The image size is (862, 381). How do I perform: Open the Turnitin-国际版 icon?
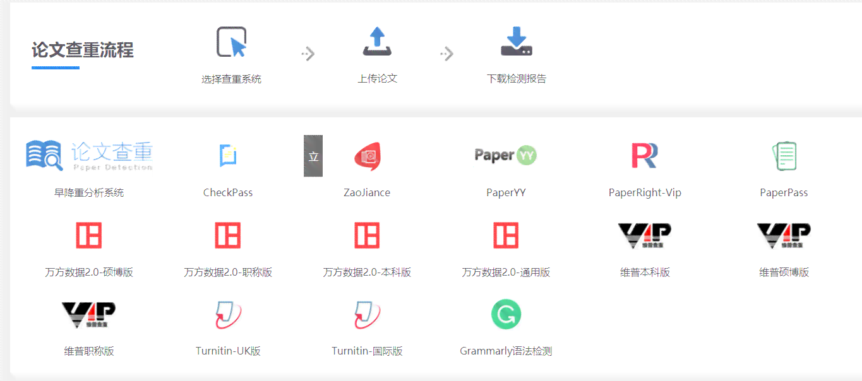pos(367,315)
